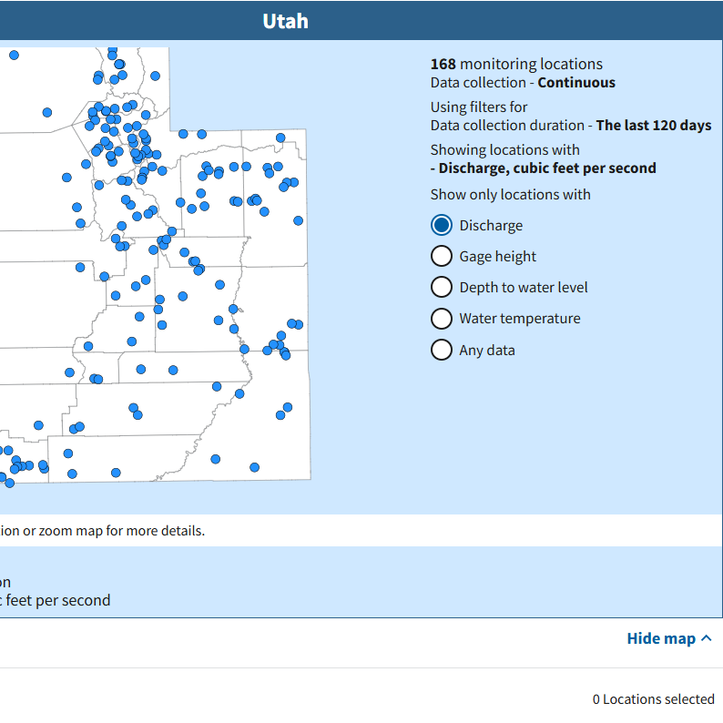The height and width of the screenshot is (723, 723).
Task: Pick the Water temperature radio button
Action: (x=442, y=318)
